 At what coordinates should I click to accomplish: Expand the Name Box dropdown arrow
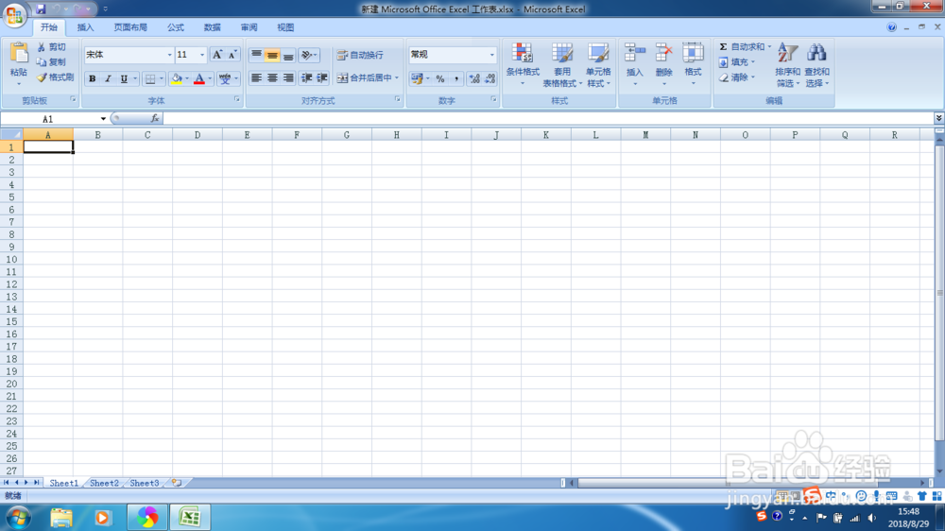103,119
